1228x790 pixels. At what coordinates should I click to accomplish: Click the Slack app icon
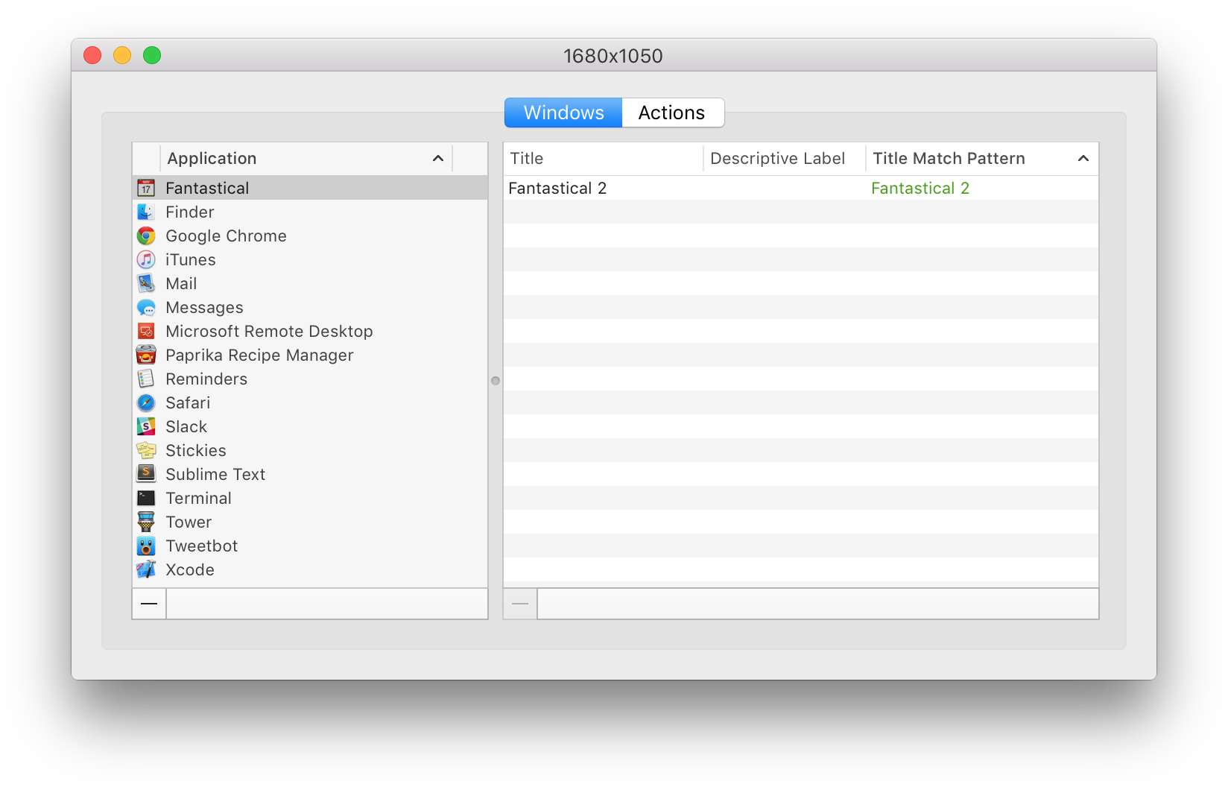pos(146,426)
